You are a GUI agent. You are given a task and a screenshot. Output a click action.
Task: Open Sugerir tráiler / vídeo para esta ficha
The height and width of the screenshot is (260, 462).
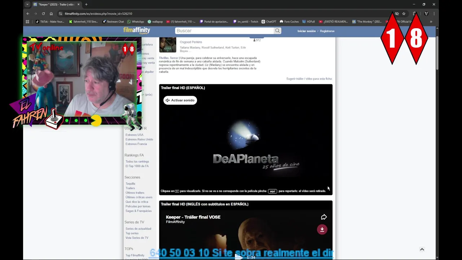[309, 79]
